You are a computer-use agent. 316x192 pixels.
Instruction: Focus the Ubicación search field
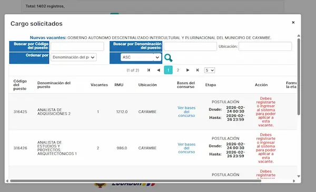265,46
